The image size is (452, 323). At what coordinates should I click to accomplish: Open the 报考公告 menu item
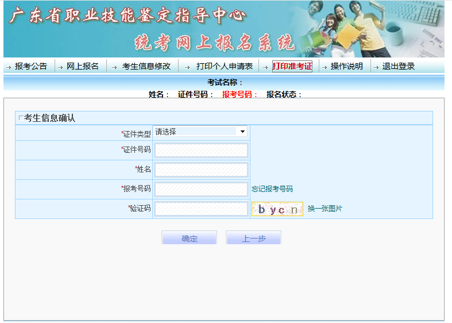(31, 66)
